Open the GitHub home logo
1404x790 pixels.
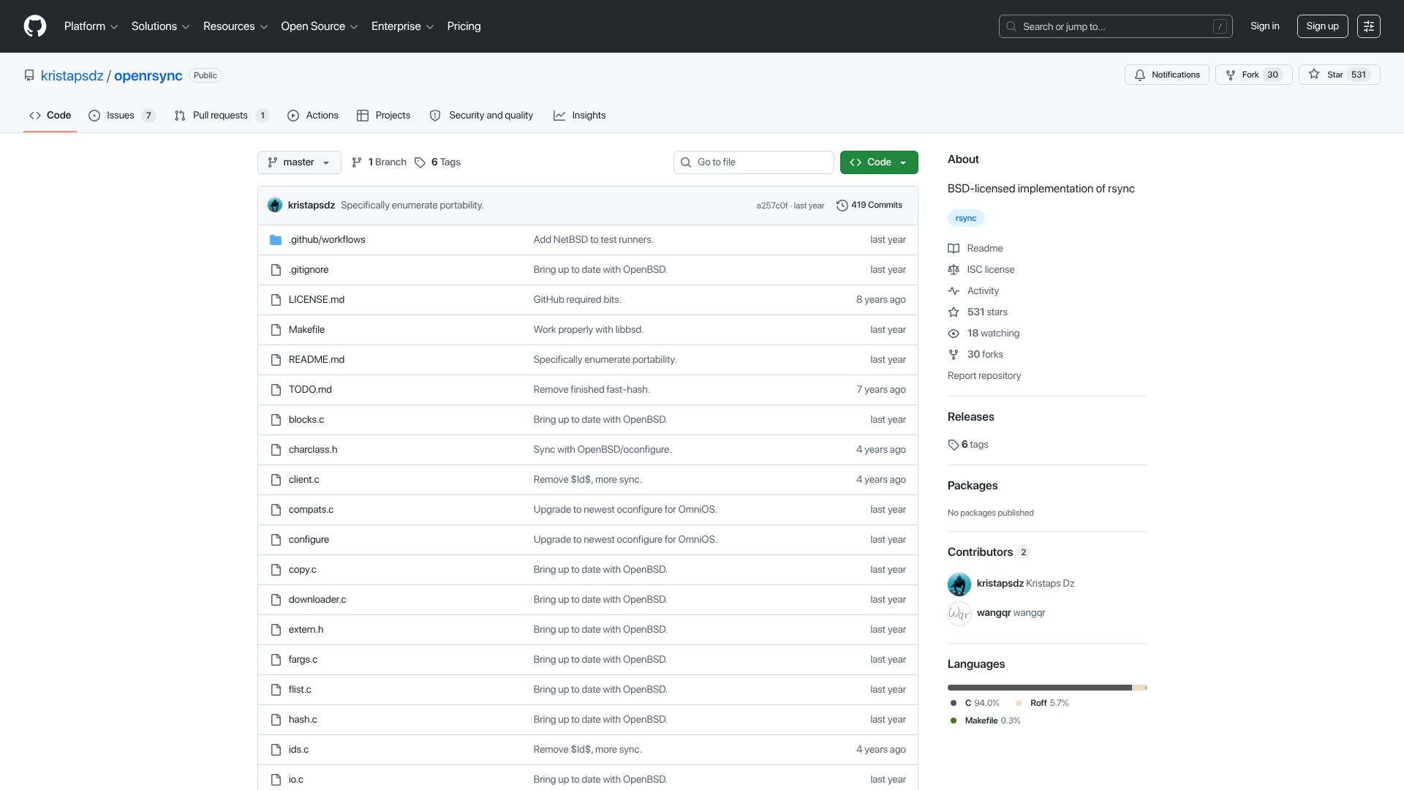35,26
